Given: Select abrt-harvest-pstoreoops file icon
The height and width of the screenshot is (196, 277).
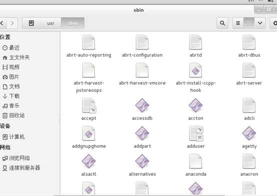Looking at the screenshot, I should coord(88,70).
